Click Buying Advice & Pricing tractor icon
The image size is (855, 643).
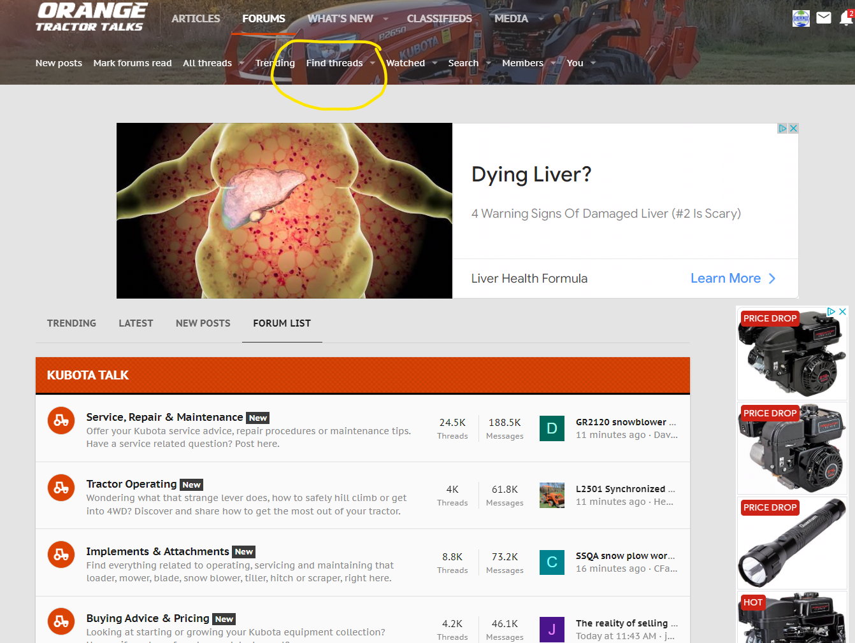[x=61, y=621]
